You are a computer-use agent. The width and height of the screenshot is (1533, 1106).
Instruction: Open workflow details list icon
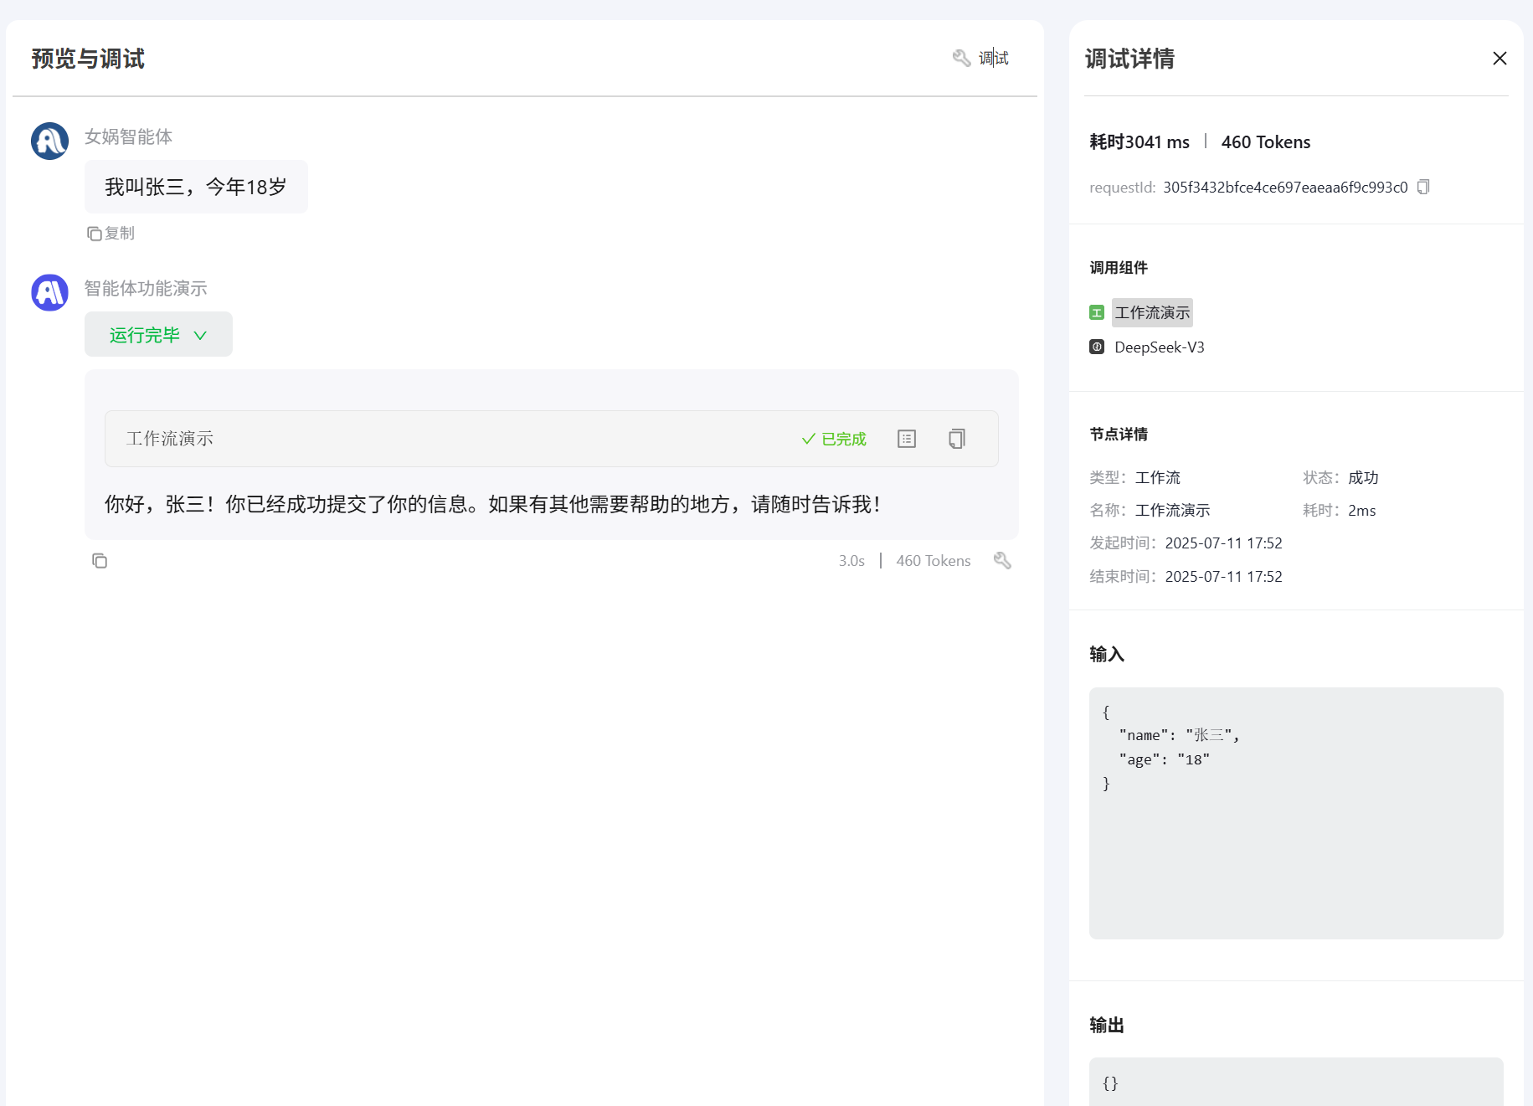coord(906,439)
